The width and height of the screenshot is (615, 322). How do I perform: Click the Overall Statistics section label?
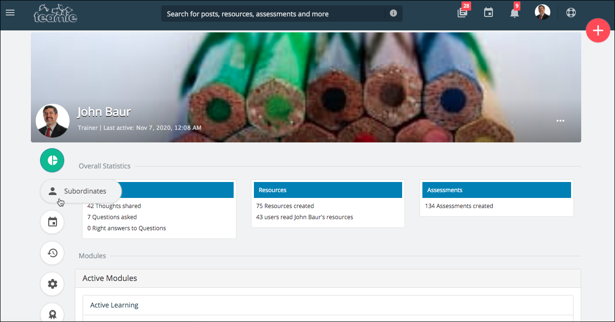click(x=105, y=166)
